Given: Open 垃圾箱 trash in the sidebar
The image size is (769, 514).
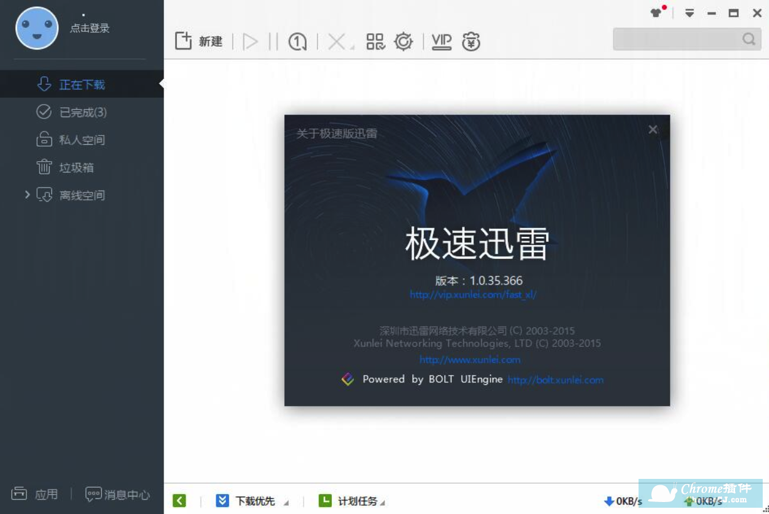Looking at the screenshot, I should pos(82,167).
